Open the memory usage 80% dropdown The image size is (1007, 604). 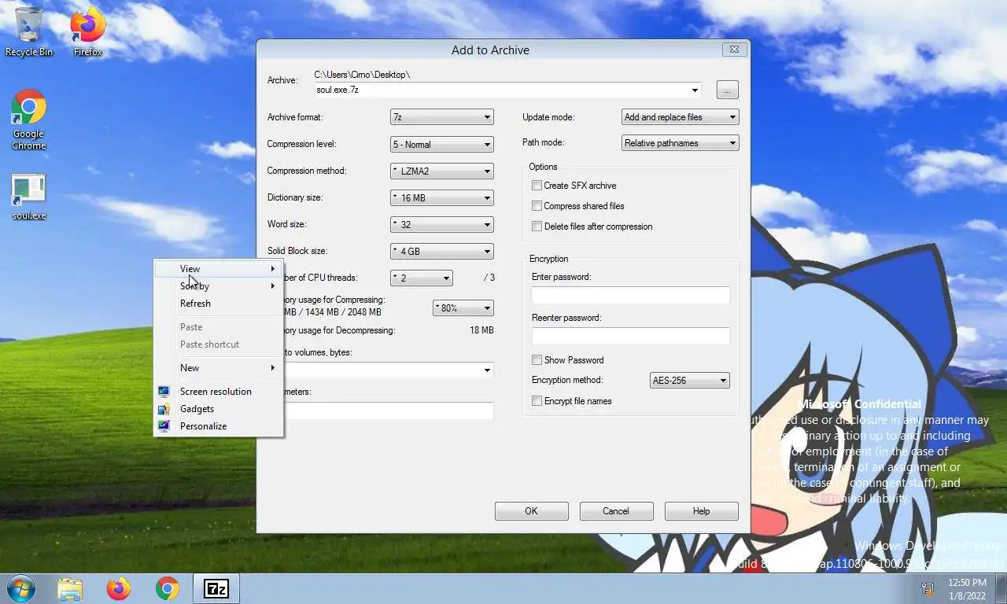(463, 308)
